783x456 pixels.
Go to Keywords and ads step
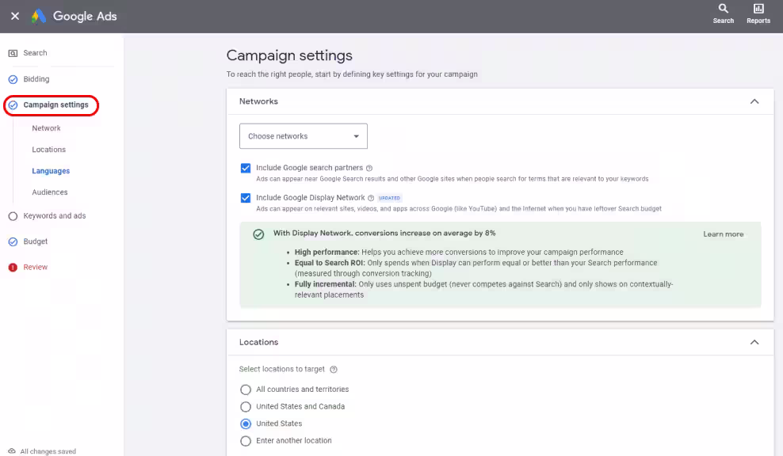tap(55, 216)
